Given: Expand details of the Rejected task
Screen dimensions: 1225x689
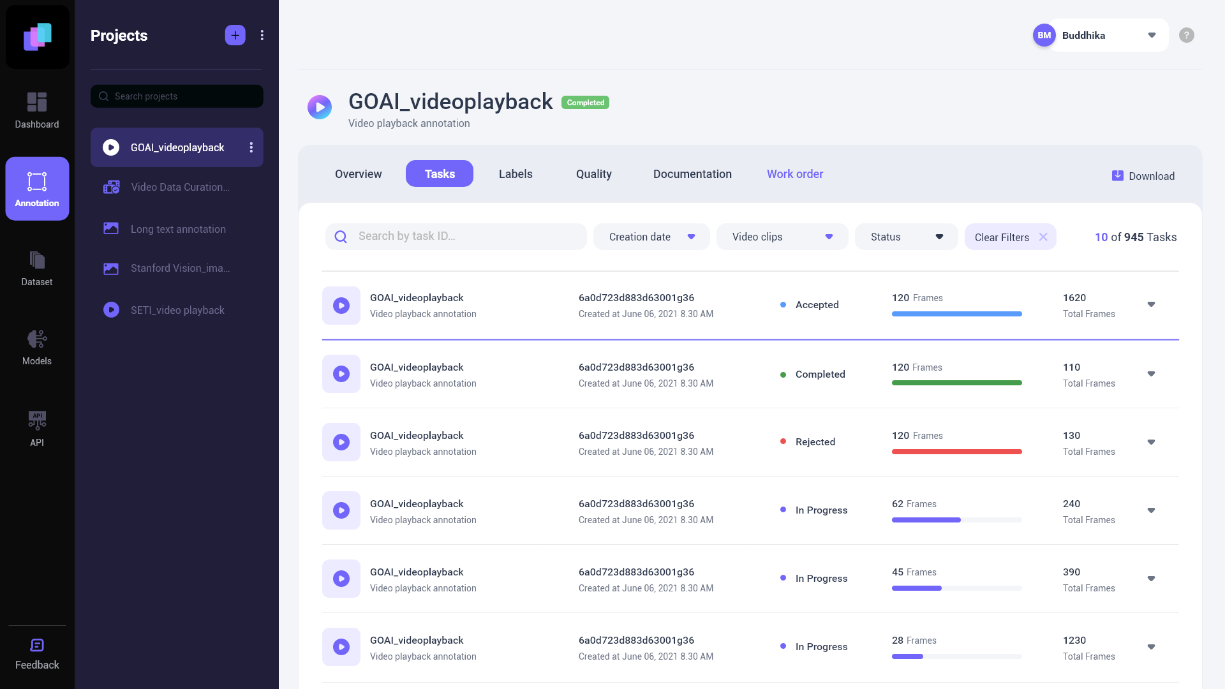Looking at the screenshot, I should (1152, 441).
